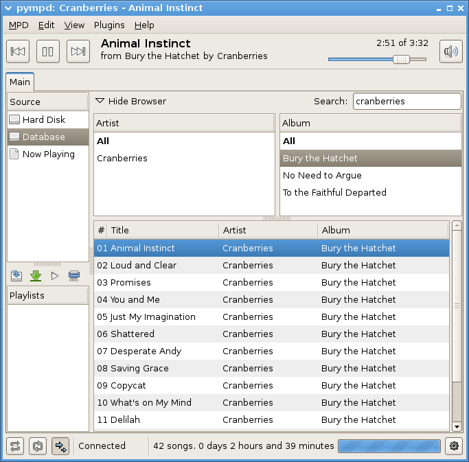Open the window menu chevron in title bar
Image resolution: width=469 pixels, height=462 pixels.
click(8, 8)
